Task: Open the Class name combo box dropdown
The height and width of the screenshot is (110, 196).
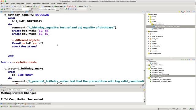Action: coord(30,9)
